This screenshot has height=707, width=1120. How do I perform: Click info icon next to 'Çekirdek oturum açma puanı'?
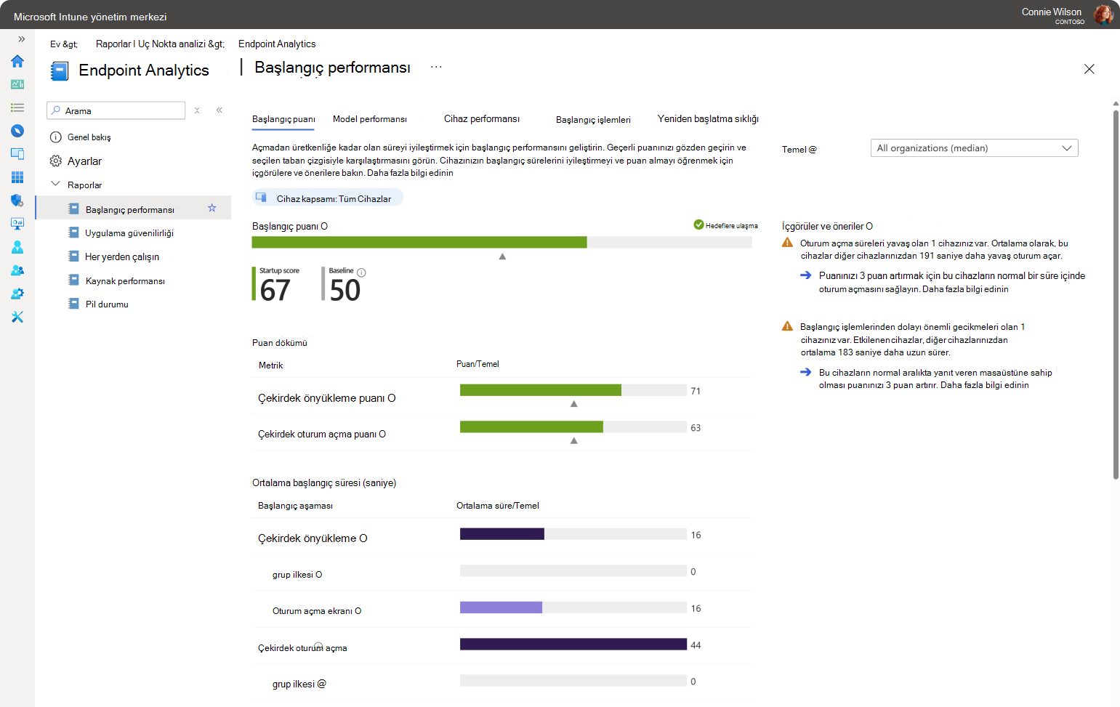pos(382,435)
